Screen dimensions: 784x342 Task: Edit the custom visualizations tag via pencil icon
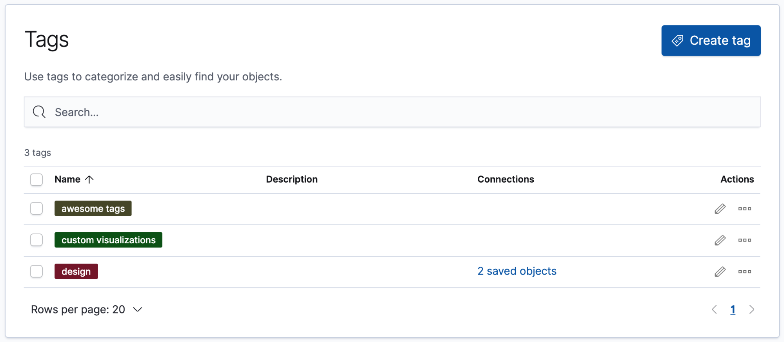pyautogui.click(x=720, y=240)
